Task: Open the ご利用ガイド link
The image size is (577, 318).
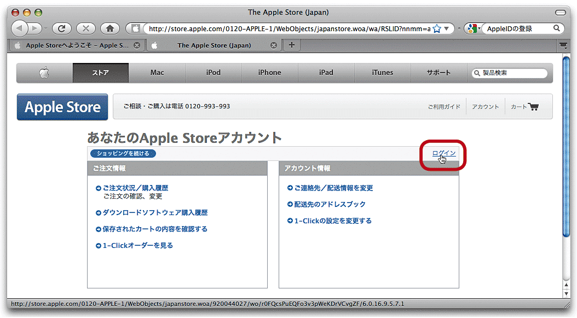Action: tap(444, 107)
